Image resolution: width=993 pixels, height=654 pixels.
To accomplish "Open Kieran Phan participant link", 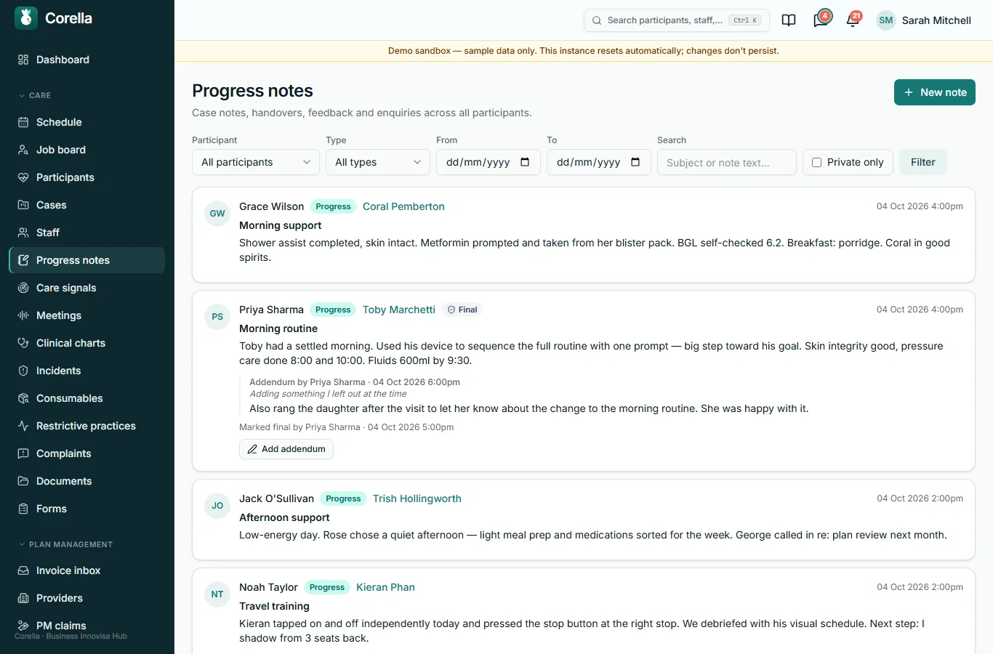I will point(385,587).
